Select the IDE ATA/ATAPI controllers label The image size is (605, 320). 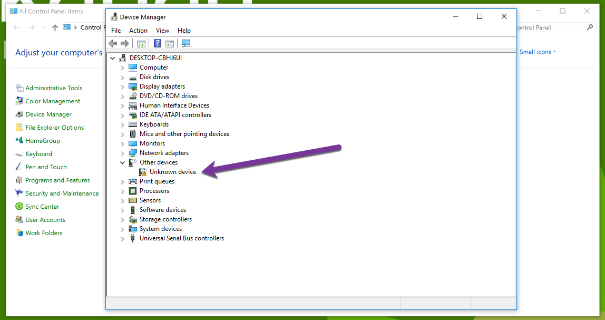tap(175, 115)
